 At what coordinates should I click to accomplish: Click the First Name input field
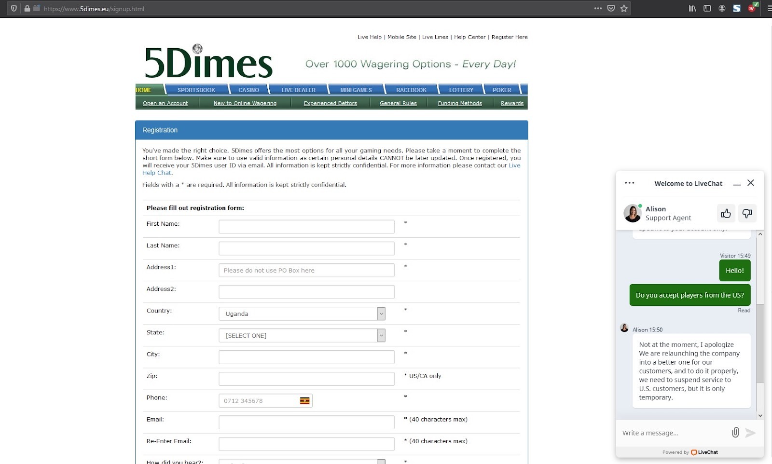coord(306,227)
